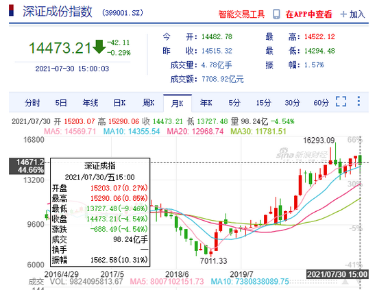Select the 月K chart tab
The width and height of the screenshot is (377, 290).
click(x=178, y=104)
